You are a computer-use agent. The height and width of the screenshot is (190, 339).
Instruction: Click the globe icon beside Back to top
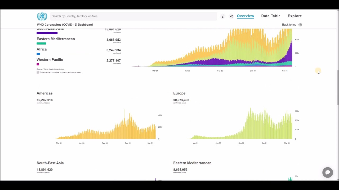click(300, 25)
